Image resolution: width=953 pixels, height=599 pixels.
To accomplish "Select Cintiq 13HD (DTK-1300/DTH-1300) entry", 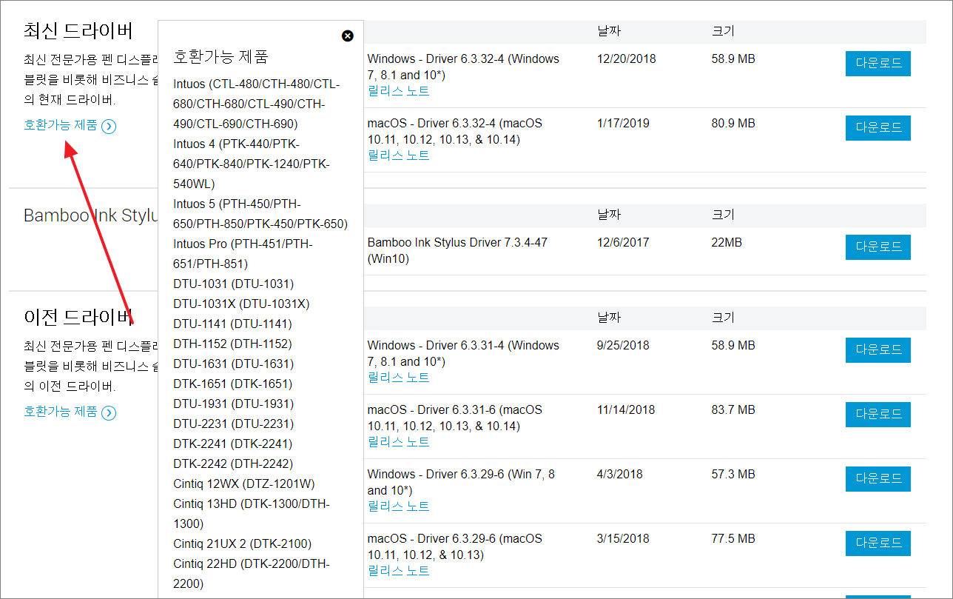I will pos(252,514).
